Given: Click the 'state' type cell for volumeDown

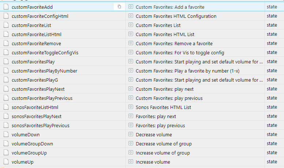Looking at the screenshot, I should (272, 134).
